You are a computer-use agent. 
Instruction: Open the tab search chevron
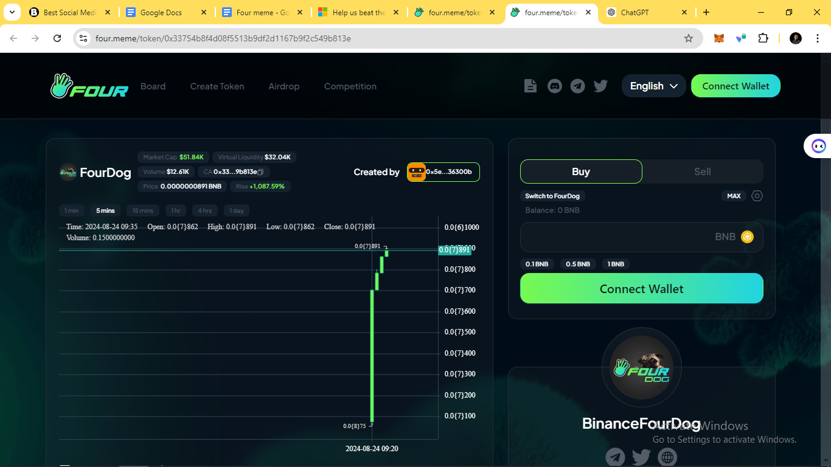pos(12,12)
